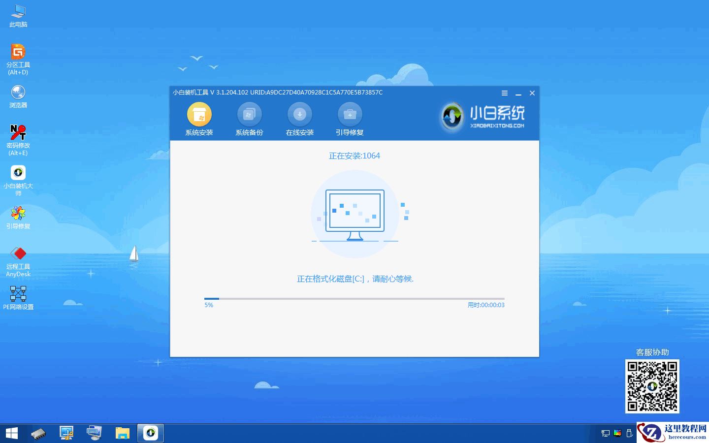The width and height of the screenshot is (709, 443).
Task: Click the Windows Start button
Action: tap(11, 433)
